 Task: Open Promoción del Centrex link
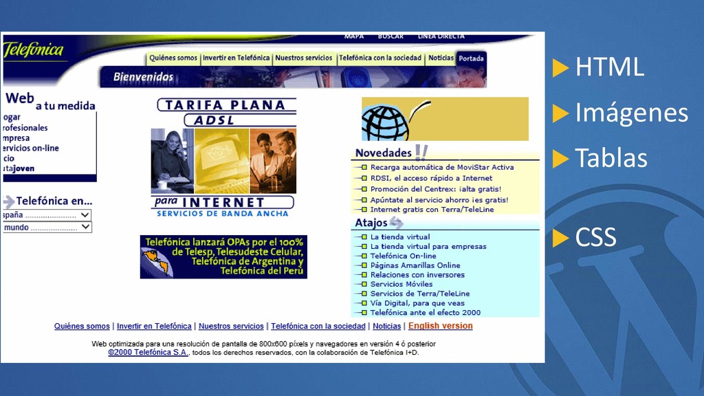435,189
